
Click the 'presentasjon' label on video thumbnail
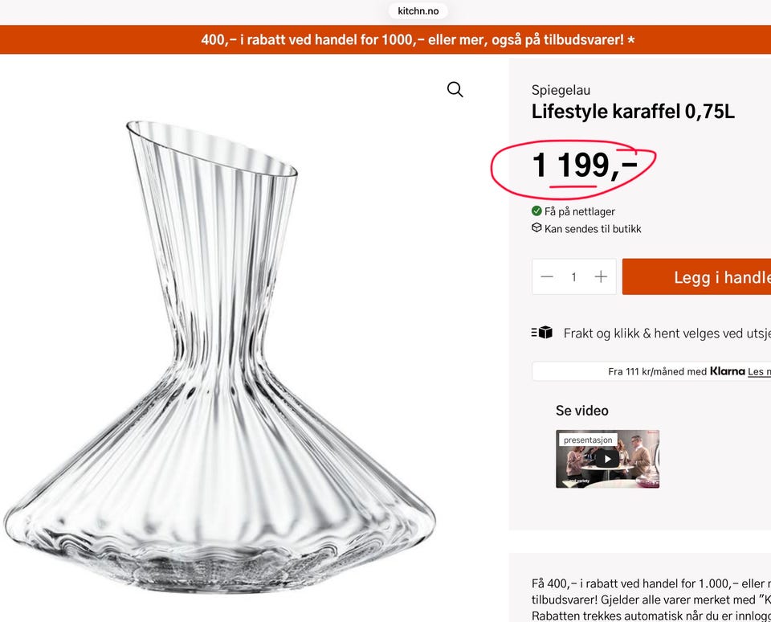588,440
